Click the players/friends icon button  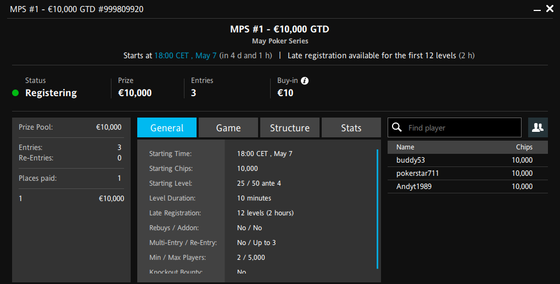point(538,127)
